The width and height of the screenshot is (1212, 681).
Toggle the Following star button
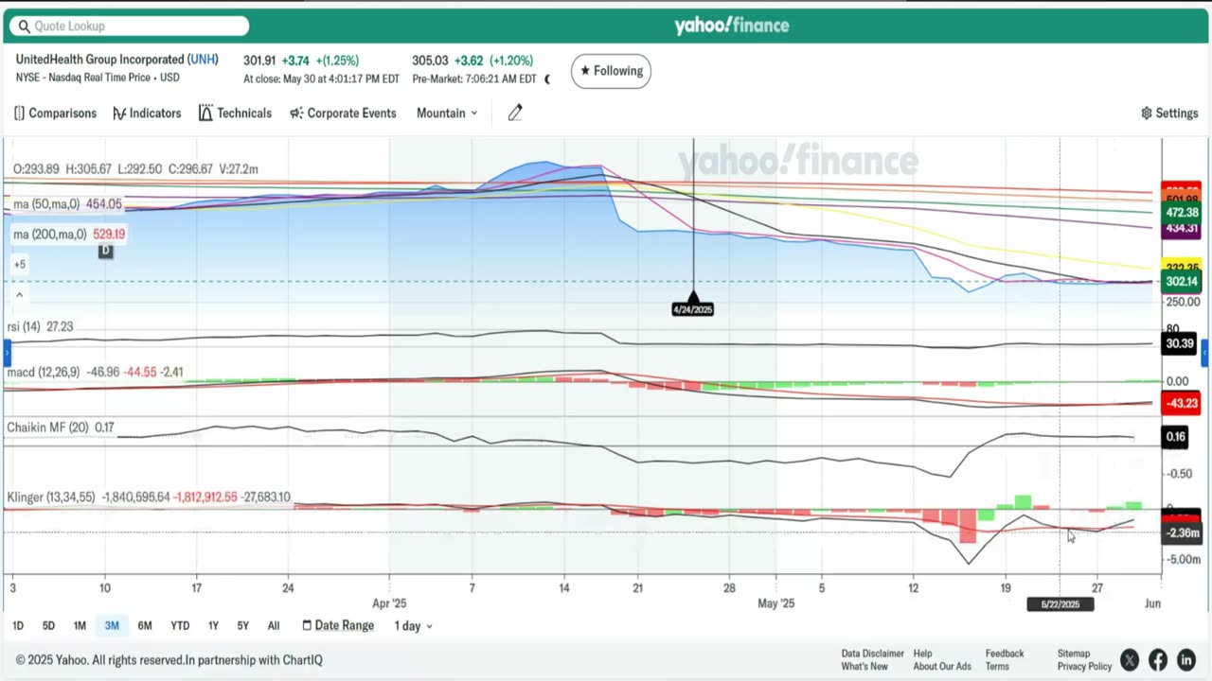[x=611, y=71]
